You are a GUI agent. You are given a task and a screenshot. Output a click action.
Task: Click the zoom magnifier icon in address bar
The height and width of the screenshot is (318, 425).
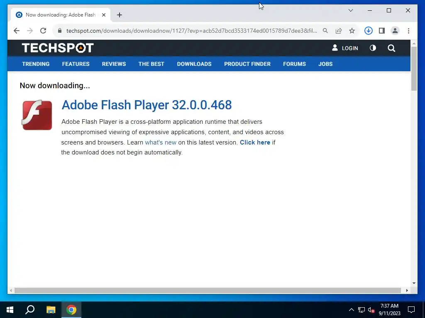point(325,31)
